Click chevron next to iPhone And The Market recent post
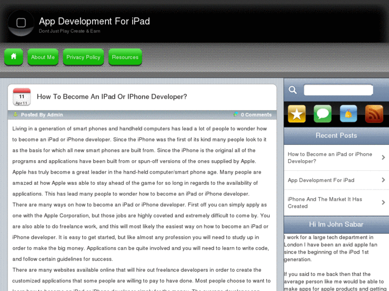The width and height of the screenshot is (389, 291). pyautogui.click(x=383, y=202)
